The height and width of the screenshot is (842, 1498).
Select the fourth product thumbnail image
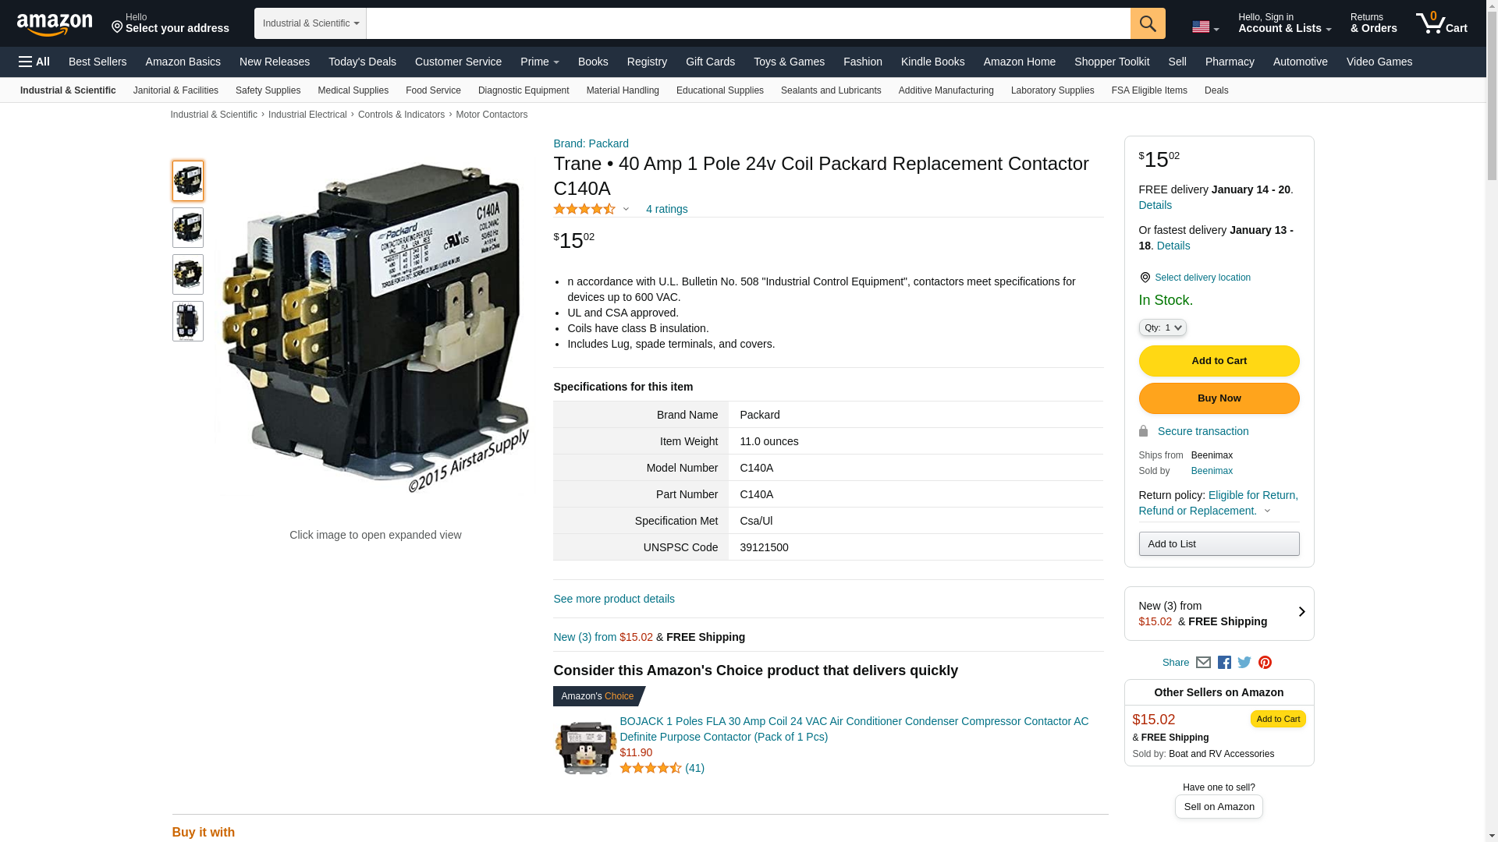(x=188, y=321)
